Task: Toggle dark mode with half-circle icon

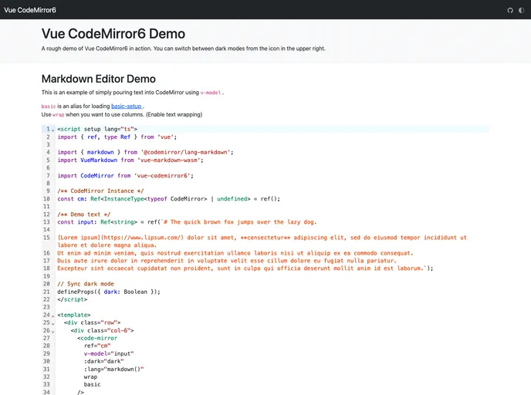Action: 521,10
